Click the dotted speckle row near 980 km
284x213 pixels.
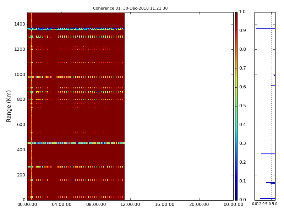click(x=75, y=77)
